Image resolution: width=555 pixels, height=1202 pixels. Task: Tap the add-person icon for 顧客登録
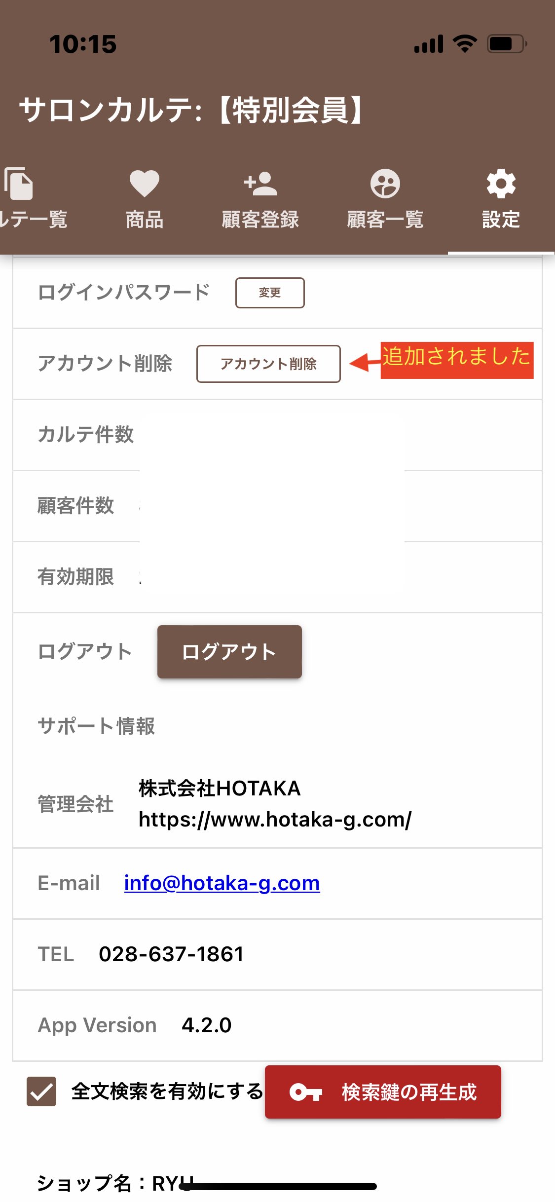point(260,184)
